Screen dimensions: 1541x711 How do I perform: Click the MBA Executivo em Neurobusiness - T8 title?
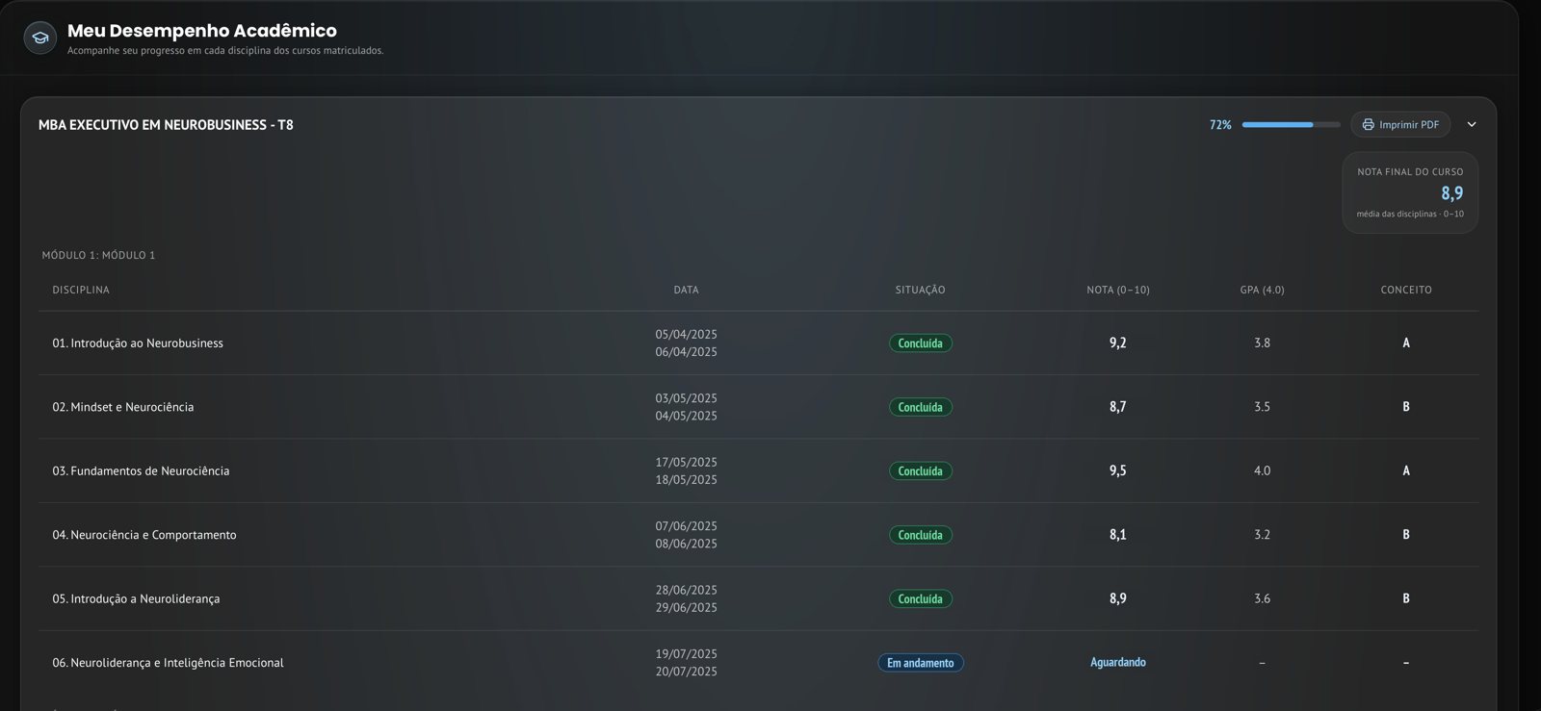[x=166, y=125]
